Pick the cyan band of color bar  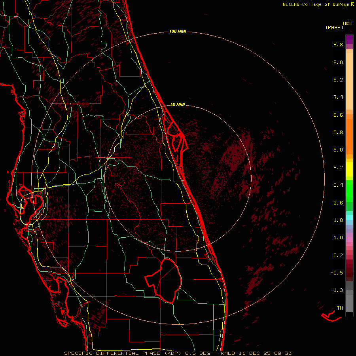pyautogui.click(x=349, y=217)
